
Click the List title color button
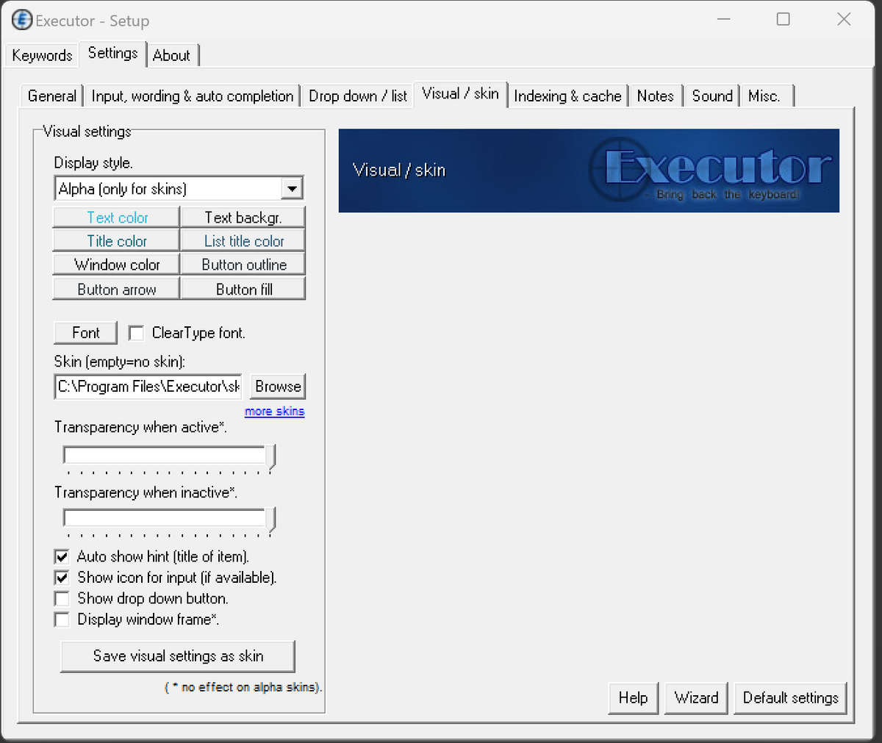tap(243, 241)
